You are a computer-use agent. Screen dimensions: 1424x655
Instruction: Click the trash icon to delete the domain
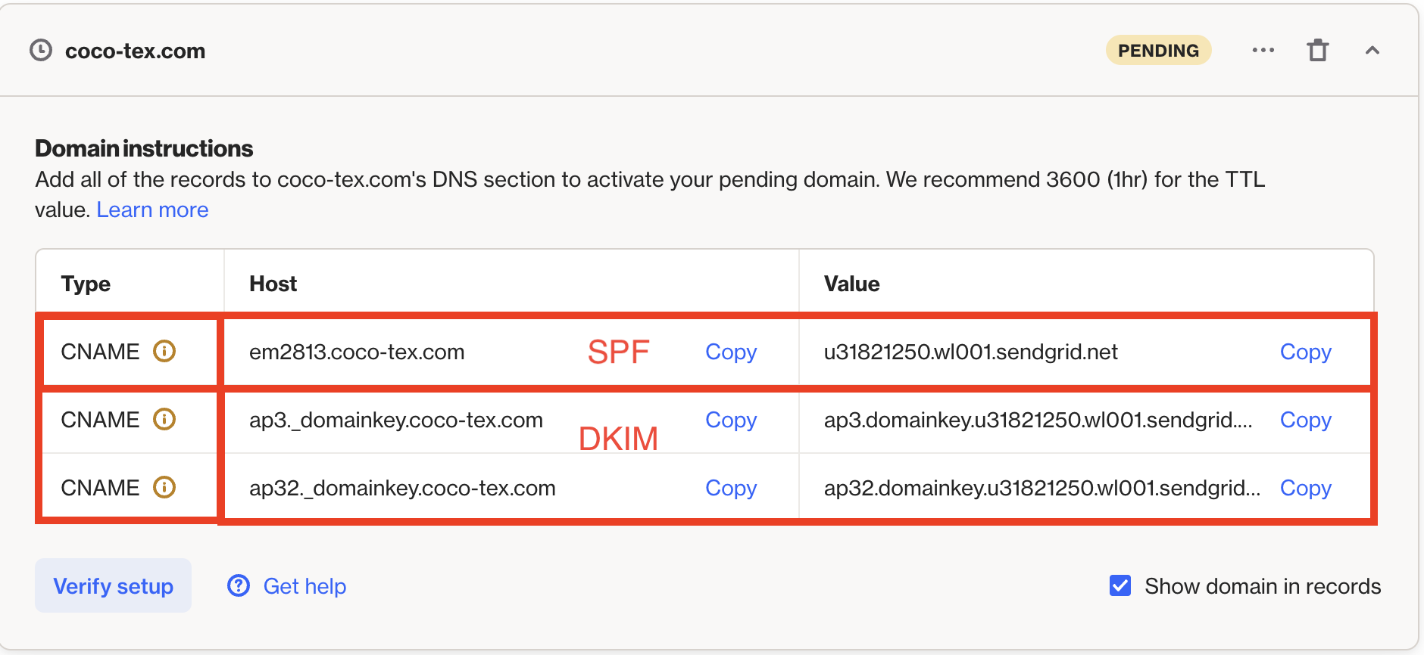pyautogui.click(x=1318, y=50)
